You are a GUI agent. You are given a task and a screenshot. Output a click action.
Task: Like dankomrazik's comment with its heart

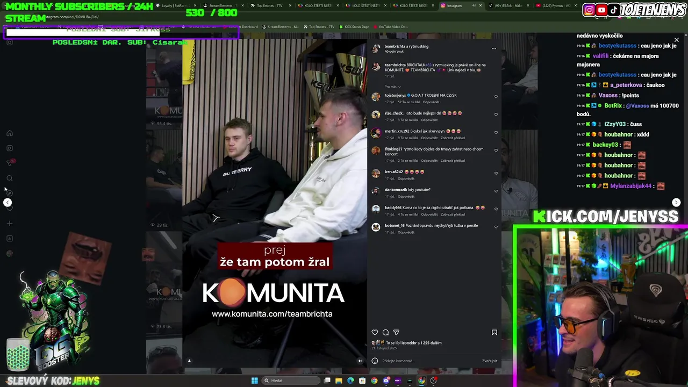pyautogui.click(x=496, y=191)
